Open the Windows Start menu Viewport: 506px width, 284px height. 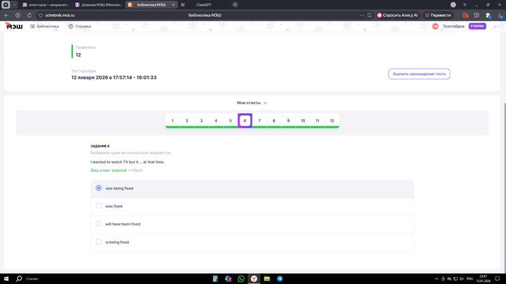(6, 278)
